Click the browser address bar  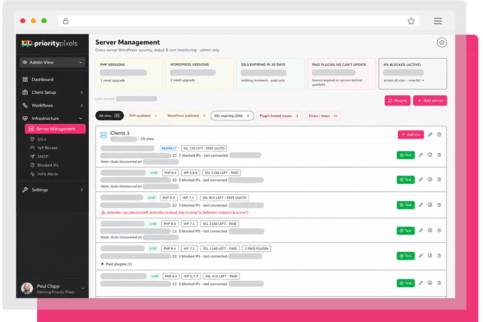[x=239, y=21]
